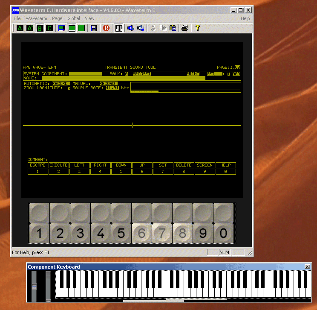Click hardware key 0 on keypad
This screenshot has height=310, width=317.
pyautogui.click(x=223, y=233)
